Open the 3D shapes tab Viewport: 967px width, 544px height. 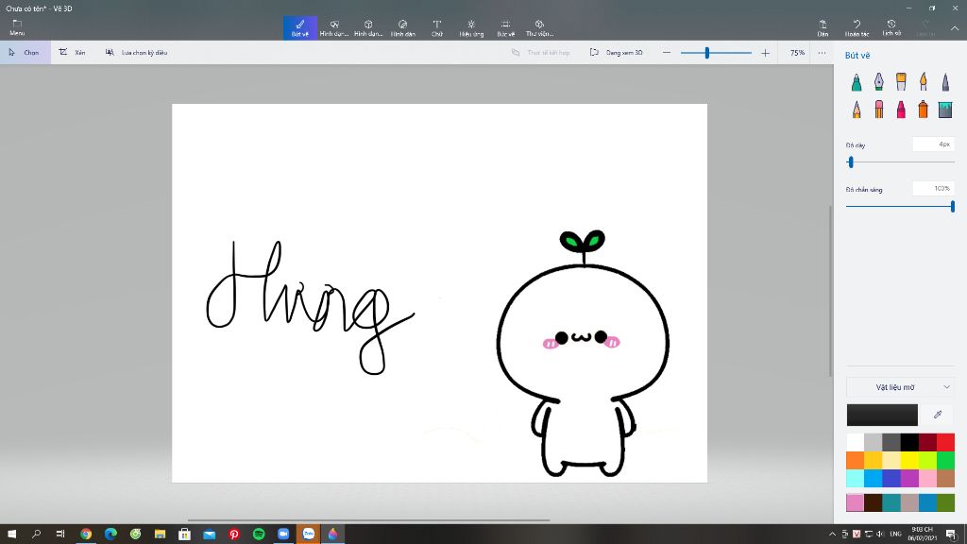point(368,27)
